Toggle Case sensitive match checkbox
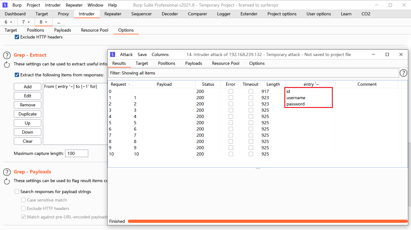The image size is (411, 230). click(x=23, y=200)
